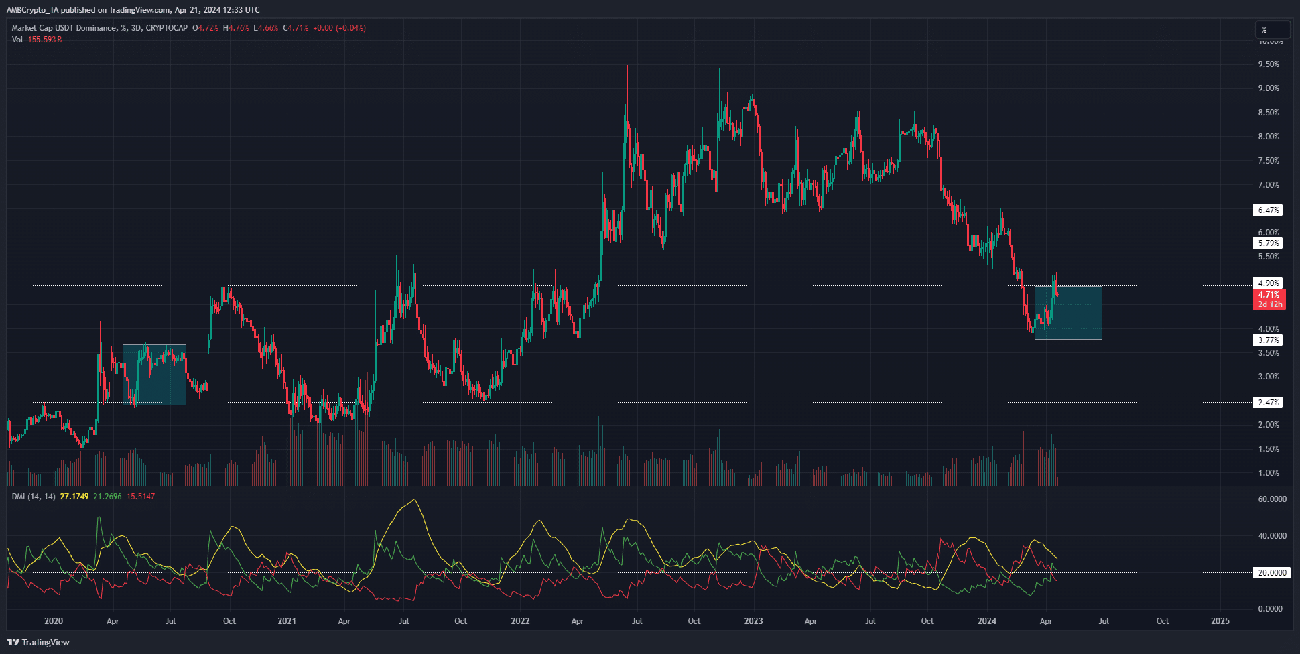The width and height of the screenshot is (1300, 654).
Task: Select the teal range box in mid-2020
Action: click(x=154, y=375)
